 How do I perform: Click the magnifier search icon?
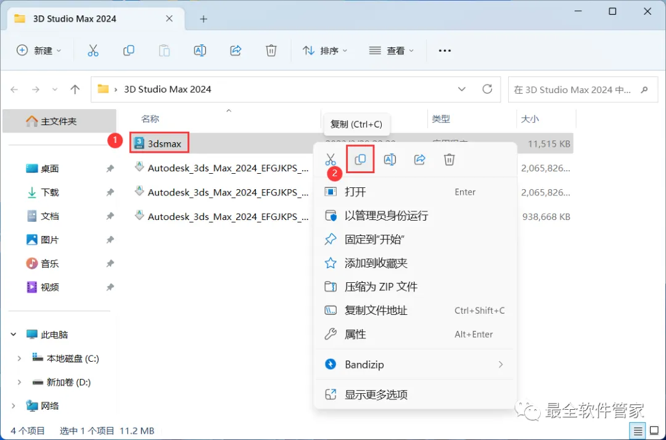644,89
